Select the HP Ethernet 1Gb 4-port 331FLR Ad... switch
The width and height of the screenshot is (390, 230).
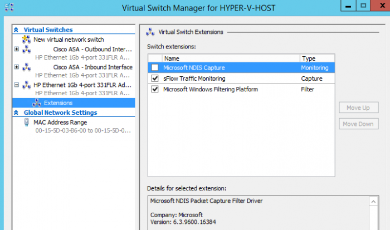82,85
